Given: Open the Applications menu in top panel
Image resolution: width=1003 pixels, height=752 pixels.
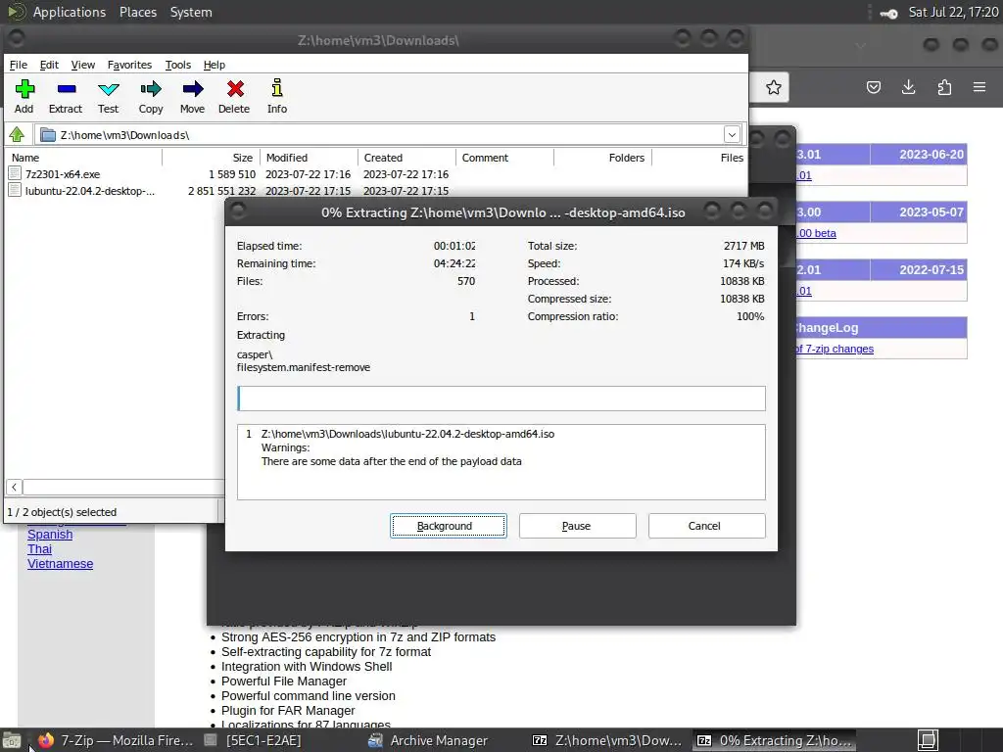Looking at the screenshot, I should (70, 12).
